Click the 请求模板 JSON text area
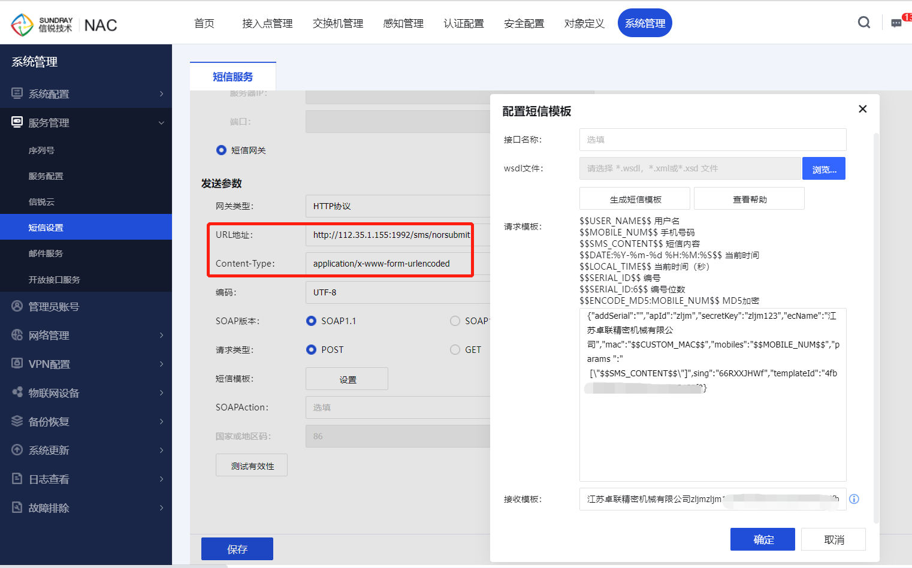 click(x=713, y=395)
